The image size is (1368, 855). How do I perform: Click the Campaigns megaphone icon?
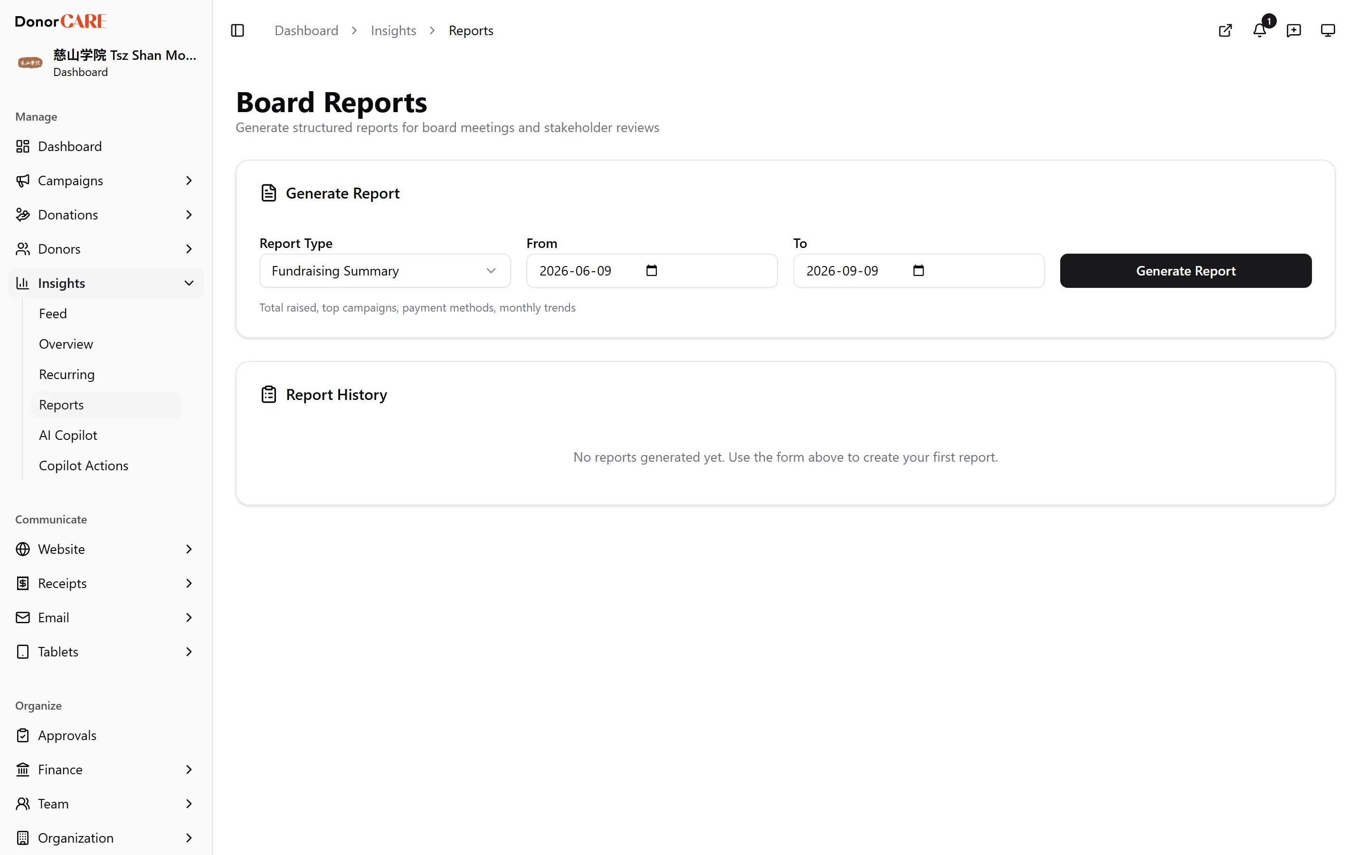(23, 181)
